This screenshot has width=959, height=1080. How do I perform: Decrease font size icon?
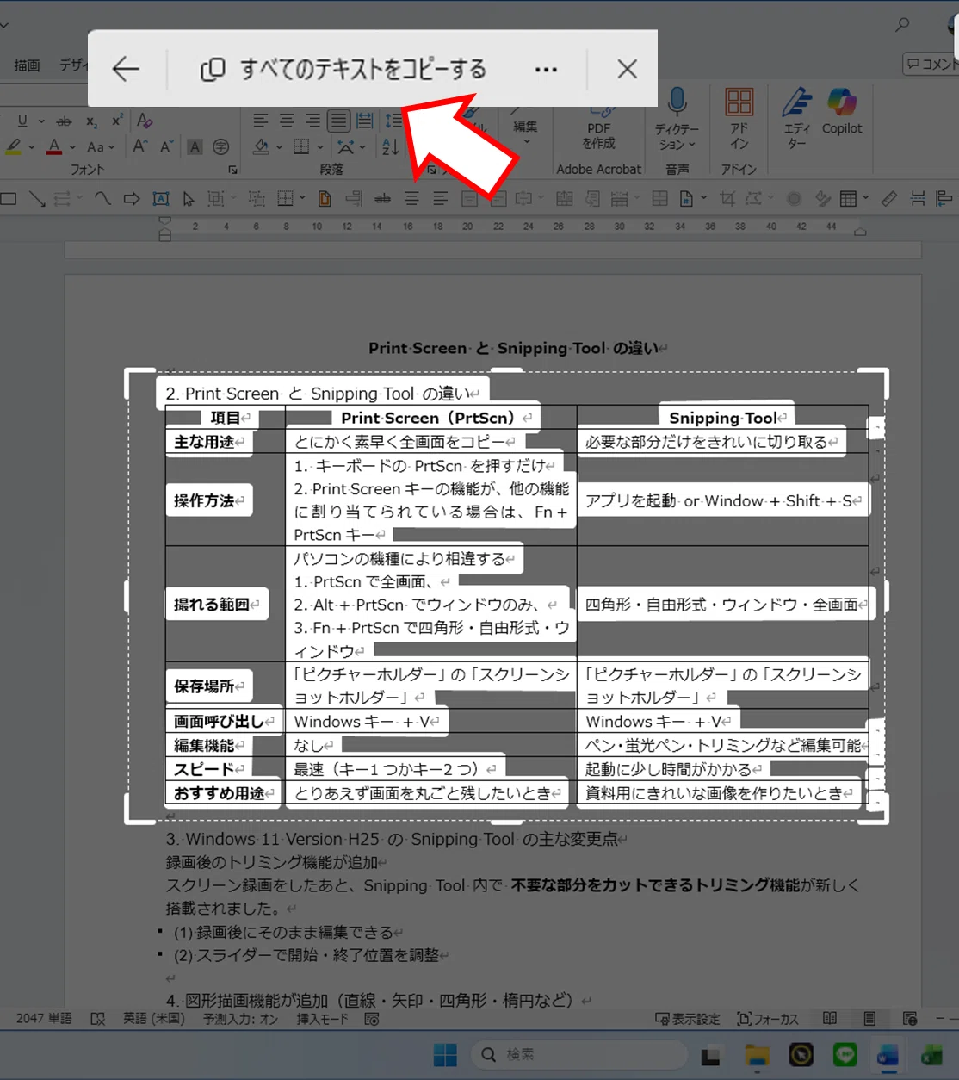166,146
